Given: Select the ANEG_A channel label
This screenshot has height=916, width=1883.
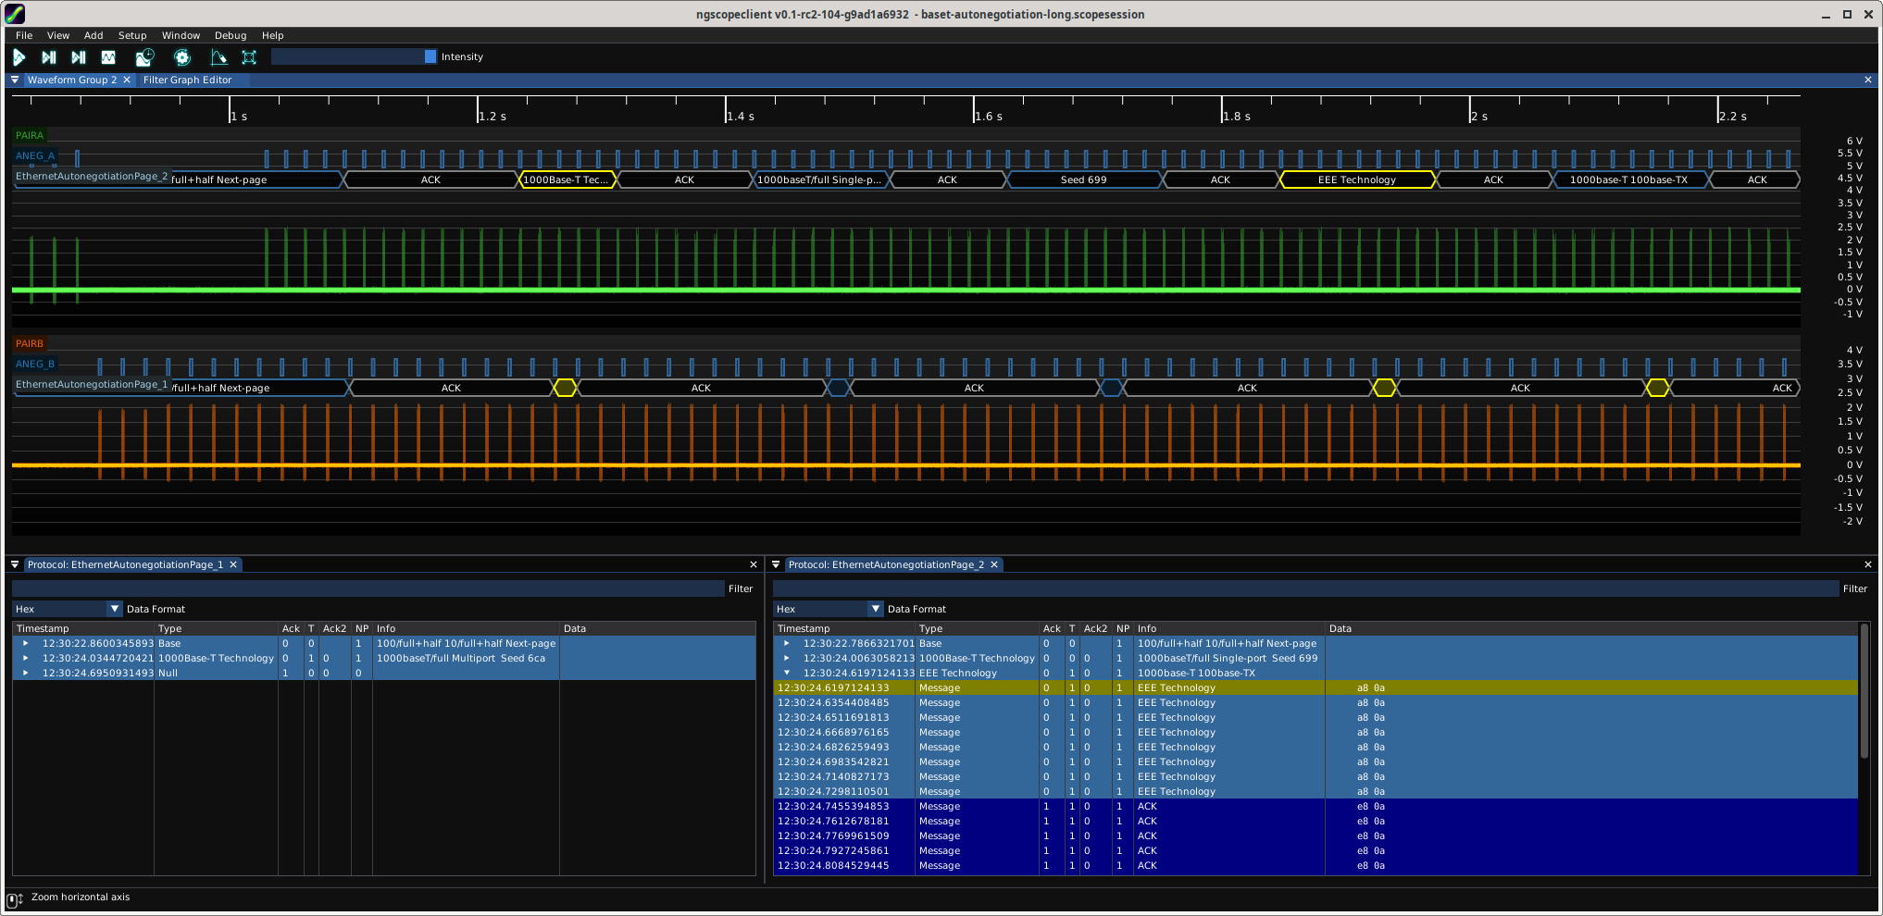Looking at the screenshot, I should coord(35,155).
